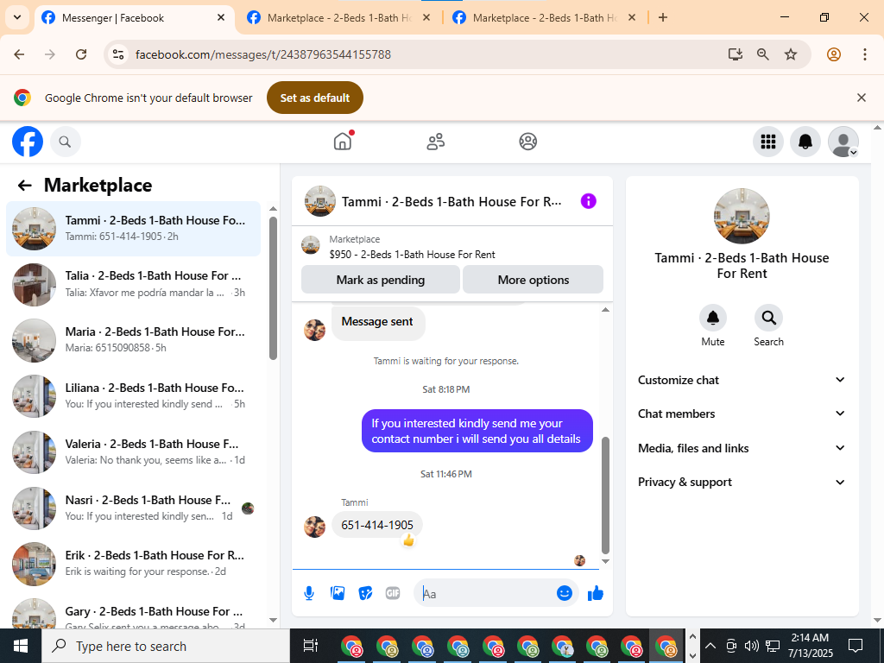The image size is (884, 663).
Task: Click Tammi's 651-414-1905 message bubble
Action: click(376, 525)
